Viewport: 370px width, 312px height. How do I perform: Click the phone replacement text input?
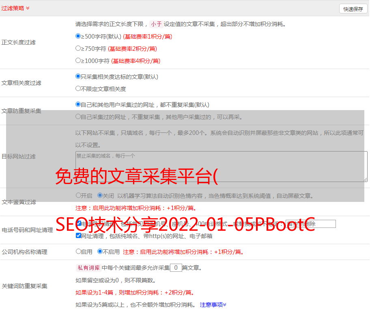click(310, 224)
